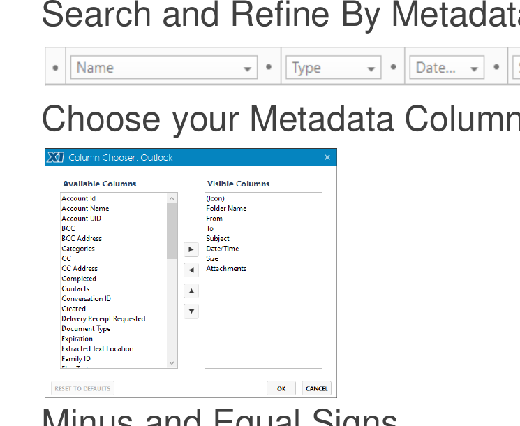Close the Column Chooser dialog

pyautogui.click(x=327, y=157)
